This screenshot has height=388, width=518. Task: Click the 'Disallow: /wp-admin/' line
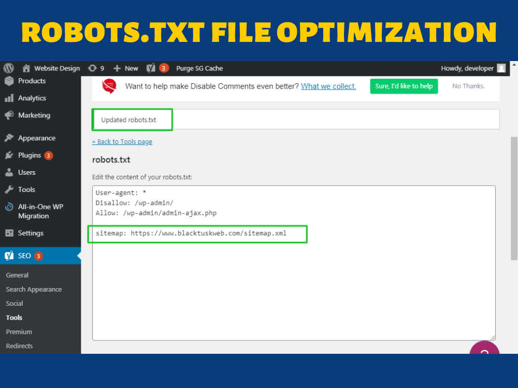(x=135, y=203)
